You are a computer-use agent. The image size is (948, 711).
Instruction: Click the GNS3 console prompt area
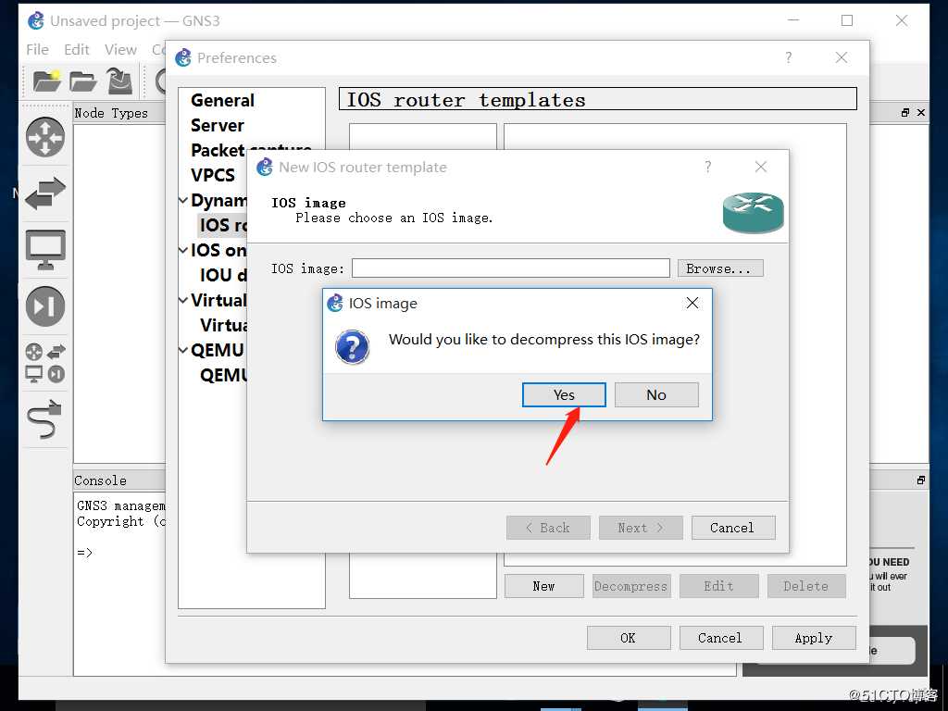coord(119,584)
